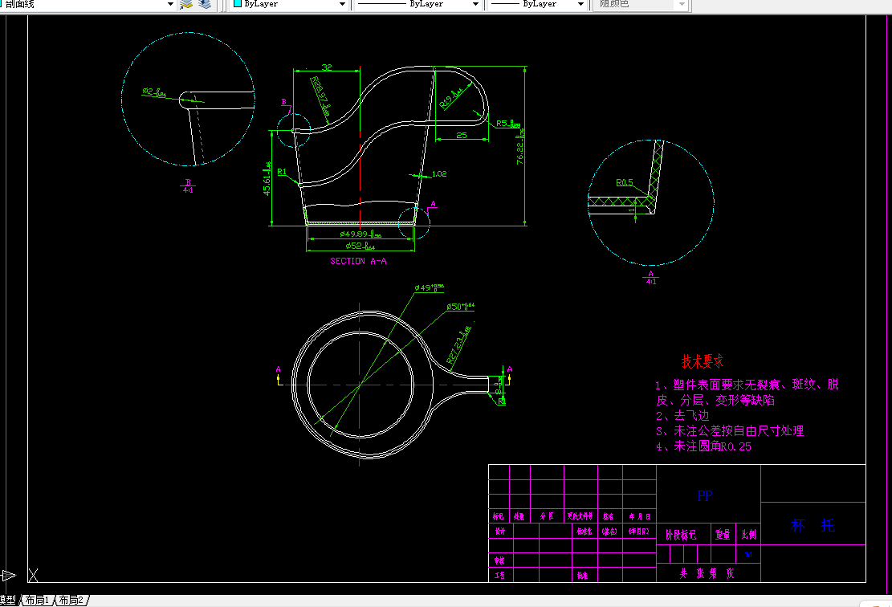The image size is (892, 607).
Task: Select the ø49.89 diameter dimension
Action: (x=360, y=234)
